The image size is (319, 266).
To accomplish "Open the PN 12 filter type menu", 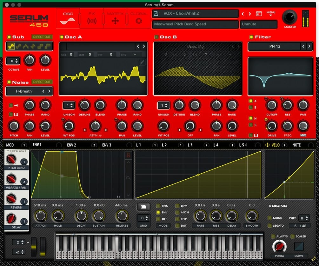I will click(x=275, y=46).
